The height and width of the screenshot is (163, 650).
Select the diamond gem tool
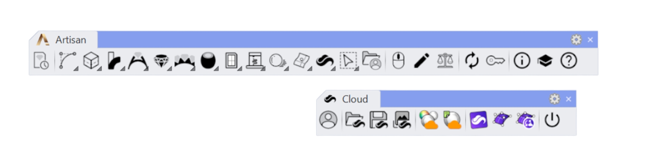161,61
